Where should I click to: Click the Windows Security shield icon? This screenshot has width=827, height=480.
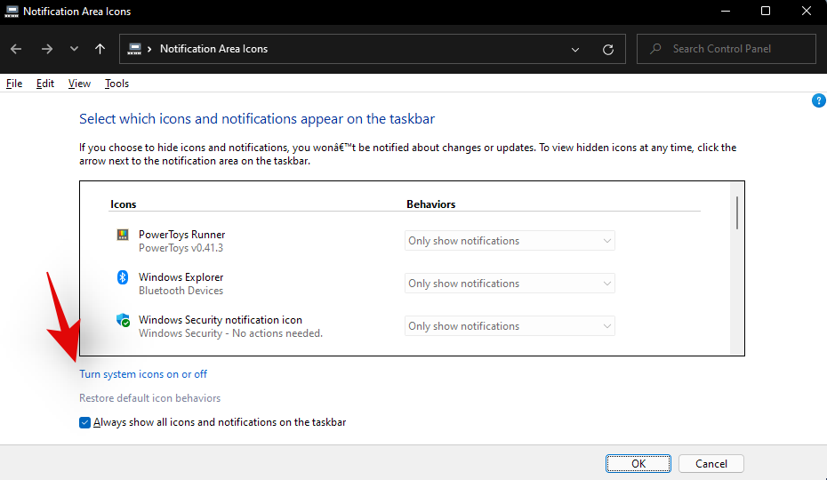pos(124,320)
